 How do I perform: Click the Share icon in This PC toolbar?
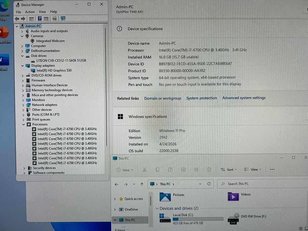(x=196, y=169)
